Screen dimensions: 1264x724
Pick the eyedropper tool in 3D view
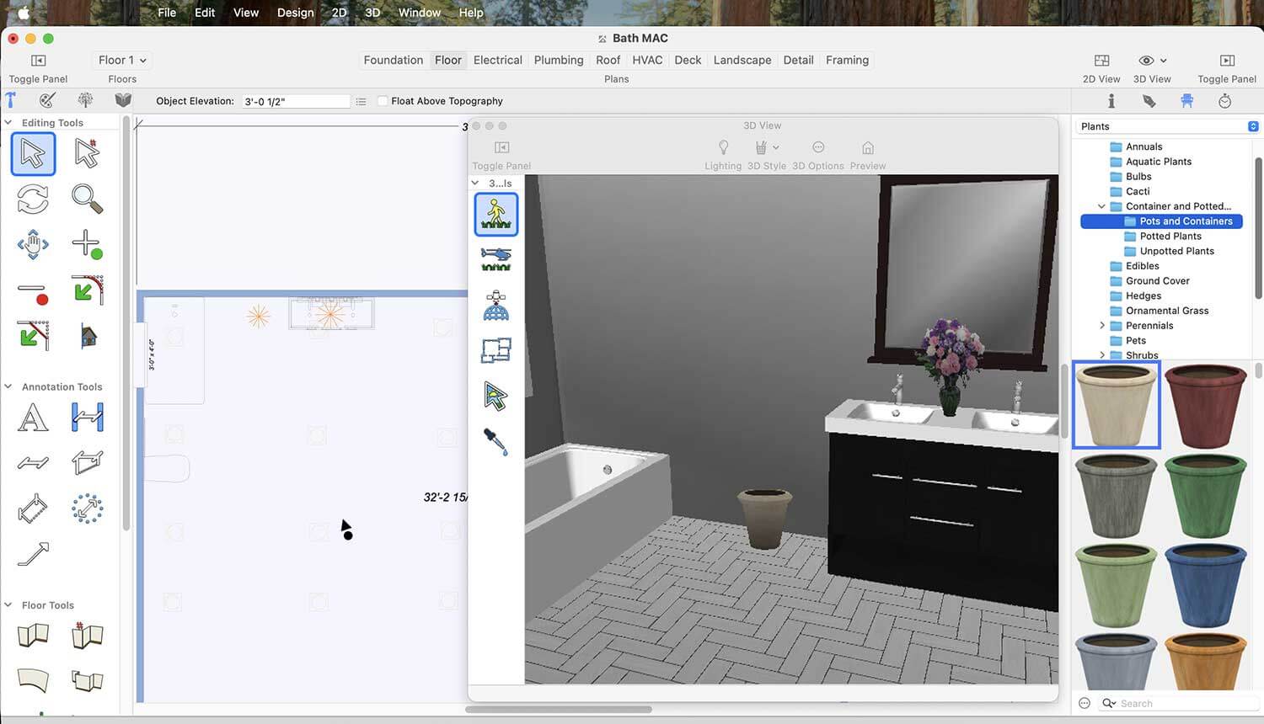495,441
